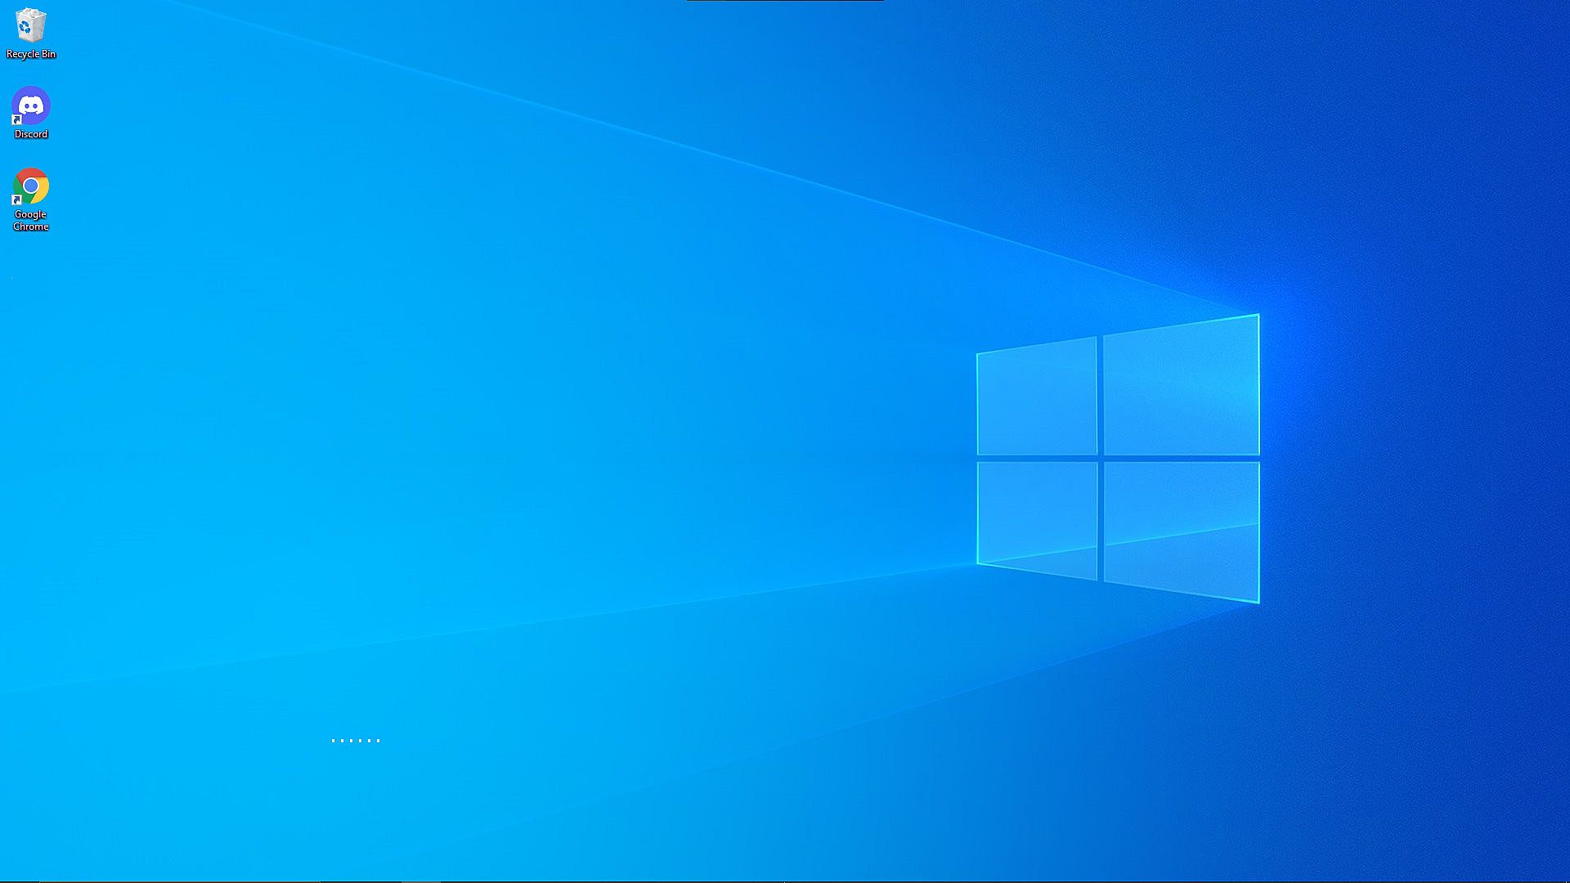Screen dimensions: 1570x883
Task: Click the "Discord" text label
Action: click(x=31, y=134)
